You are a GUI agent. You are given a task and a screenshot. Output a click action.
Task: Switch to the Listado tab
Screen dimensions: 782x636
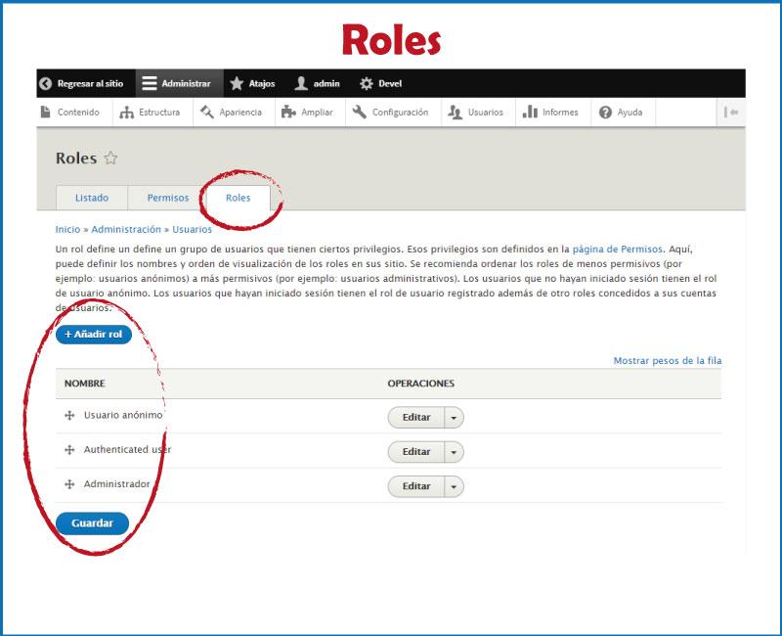pos(92,197)
